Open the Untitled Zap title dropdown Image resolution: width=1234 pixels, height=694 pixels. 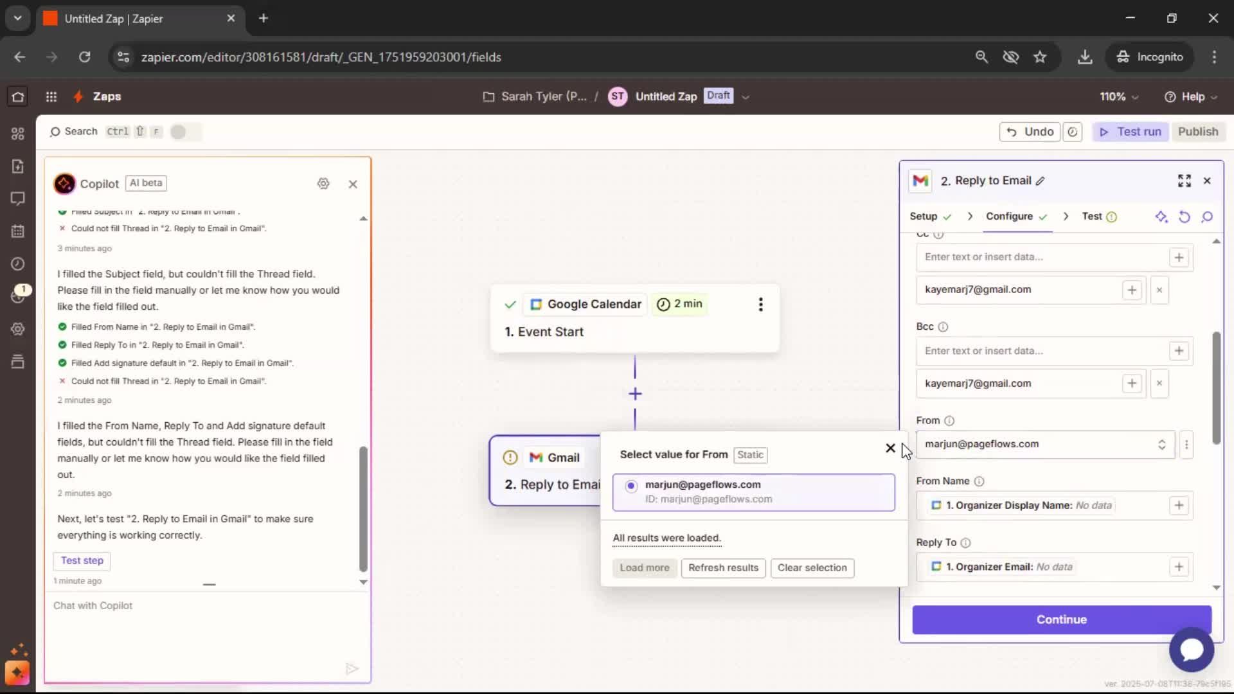click(746, 97)
